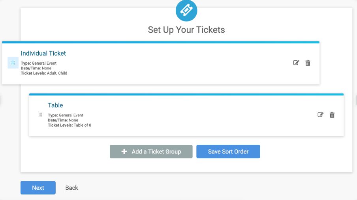357x200 pixels.
Task: Select the Table of 8 ticket level text
Action: click(x=83, y=125)
